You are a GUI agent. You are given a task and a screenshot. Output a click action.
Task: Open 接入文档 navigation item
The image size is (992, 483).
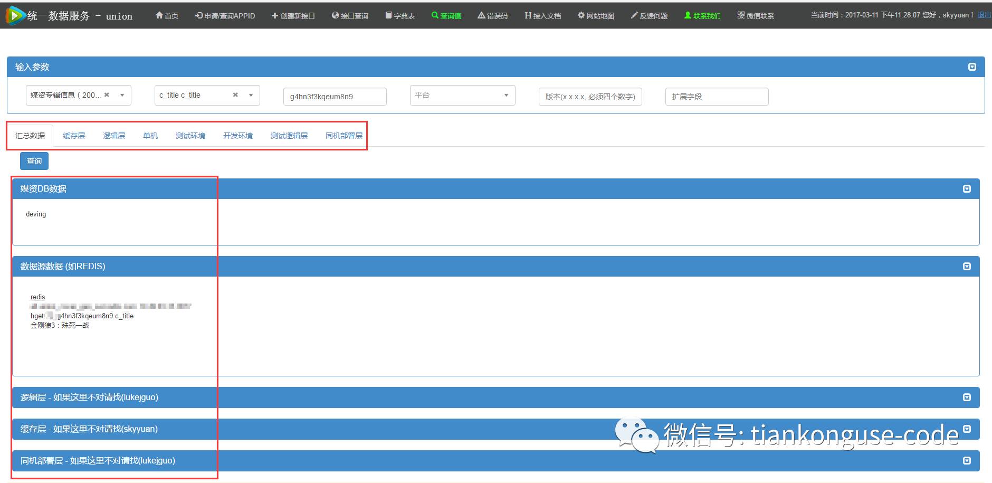pos(543,16)
